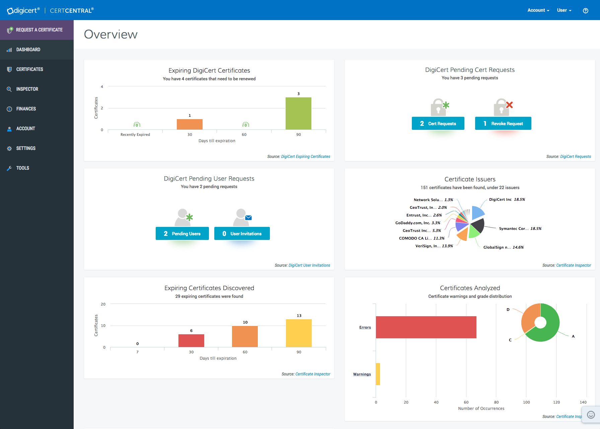This screenshot has height=429, width=600.
Task: Click the smiley feedback icon
Action: pos(591,415)
